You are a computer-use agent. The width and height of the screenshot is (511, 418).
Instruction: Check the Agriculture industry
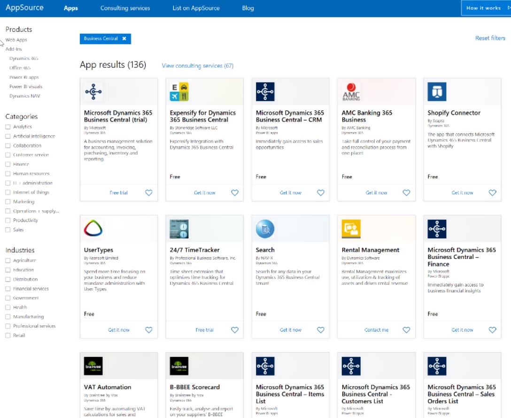tap(8, 260)
